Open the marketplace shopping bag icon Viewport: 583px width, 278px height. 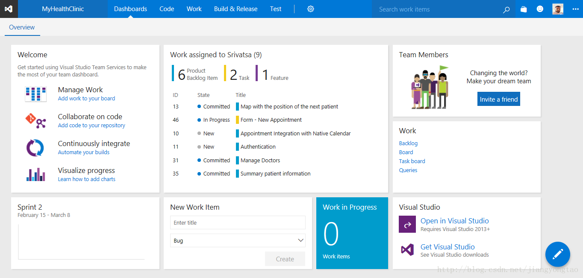point(524,9)
